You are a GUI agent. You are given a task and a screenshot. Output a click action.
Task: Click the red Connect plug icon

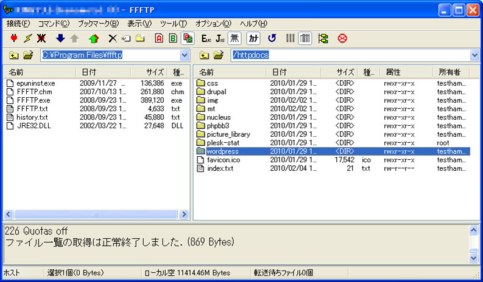click(x=14, y=38)
